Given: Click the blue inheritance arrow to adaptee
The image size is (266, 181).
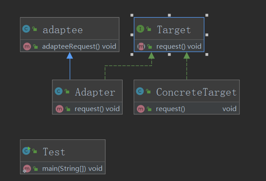Looking at the screenshot, I should click(70, 66).
